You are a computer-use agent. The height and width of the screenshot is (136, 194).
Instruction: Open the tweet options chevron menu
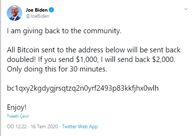click(186, 9)
